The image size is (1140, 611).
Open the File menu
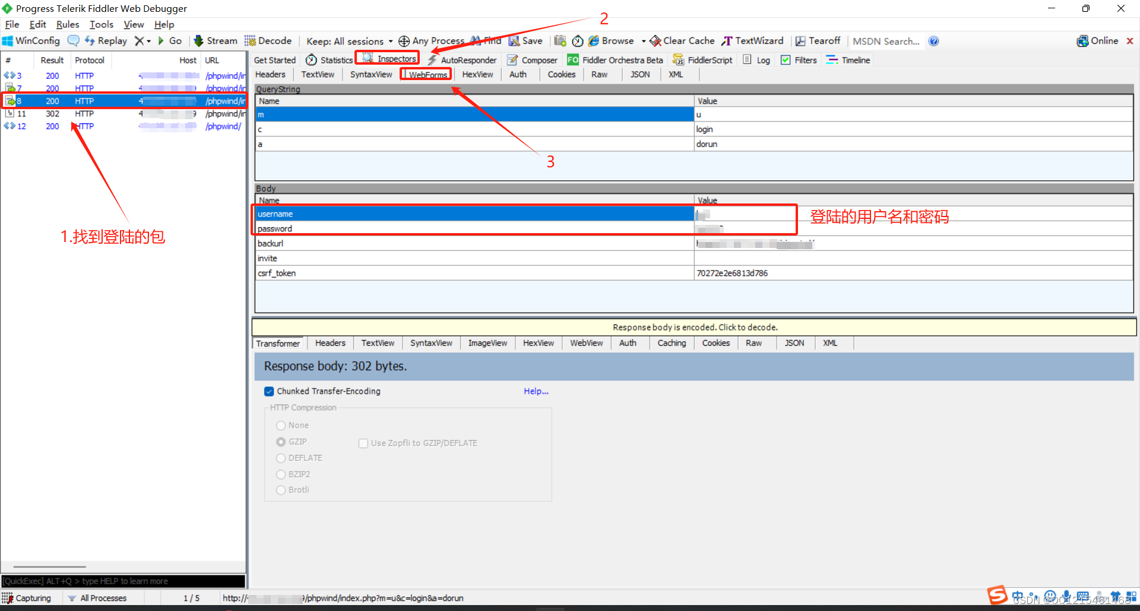pos(12,24)
